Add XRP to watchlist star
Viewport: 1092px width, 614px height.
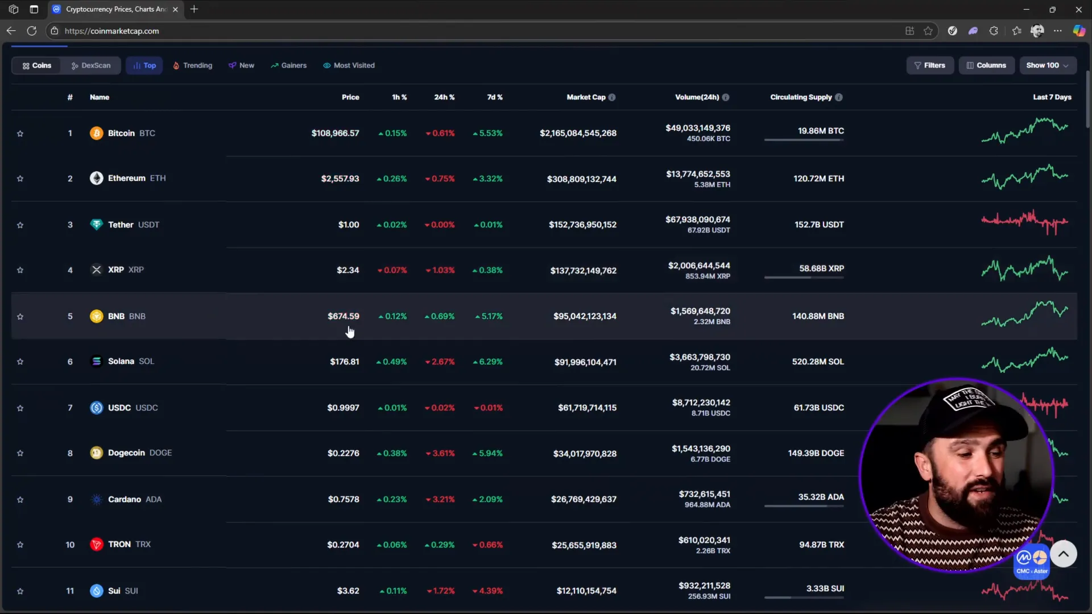click(x=20, y=270)
